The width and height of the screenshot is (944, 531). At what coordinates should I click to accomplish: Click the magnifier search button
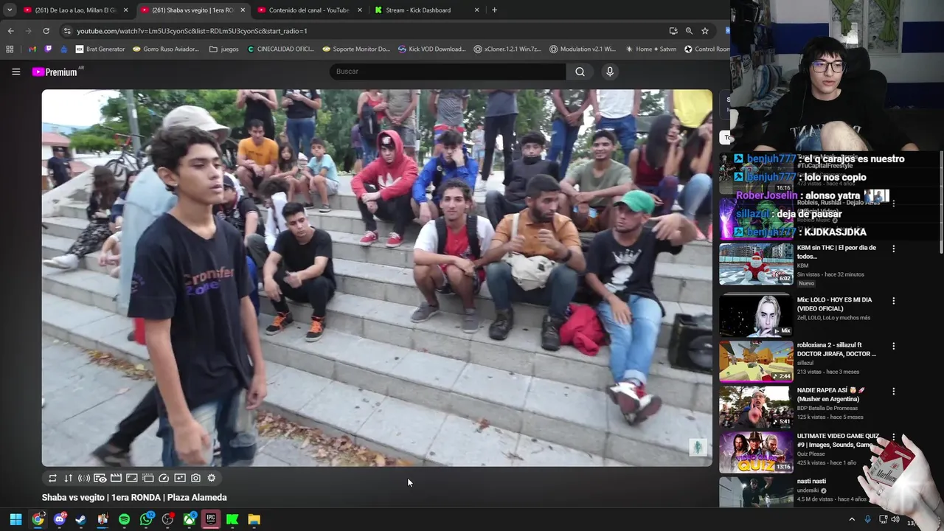coord(580,72)
